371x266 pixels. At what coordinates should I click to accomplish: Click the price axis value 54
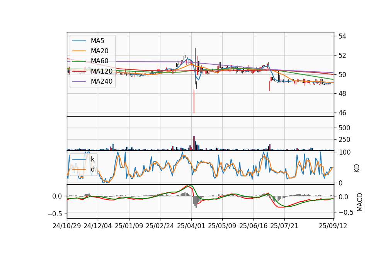point(342,36)
